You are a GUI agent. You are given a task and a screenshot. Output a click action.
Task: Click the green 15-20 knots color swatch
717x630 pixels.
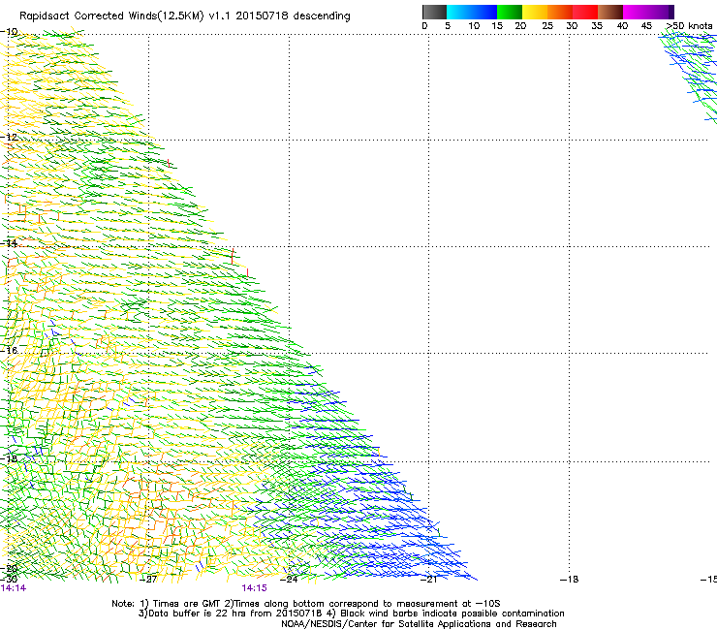click(x=510, y=12)
